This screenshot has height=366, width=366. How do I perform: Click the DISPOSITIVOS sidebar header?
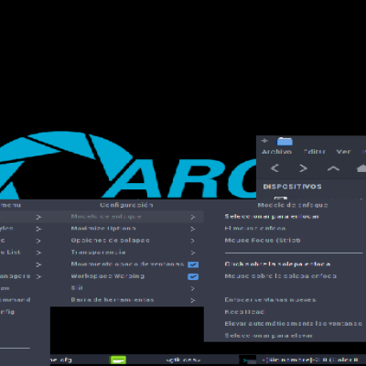pyautogui.click(x=292, y=187)
